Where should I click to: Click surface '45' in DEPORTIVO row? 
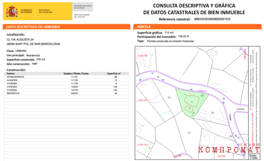115,93
